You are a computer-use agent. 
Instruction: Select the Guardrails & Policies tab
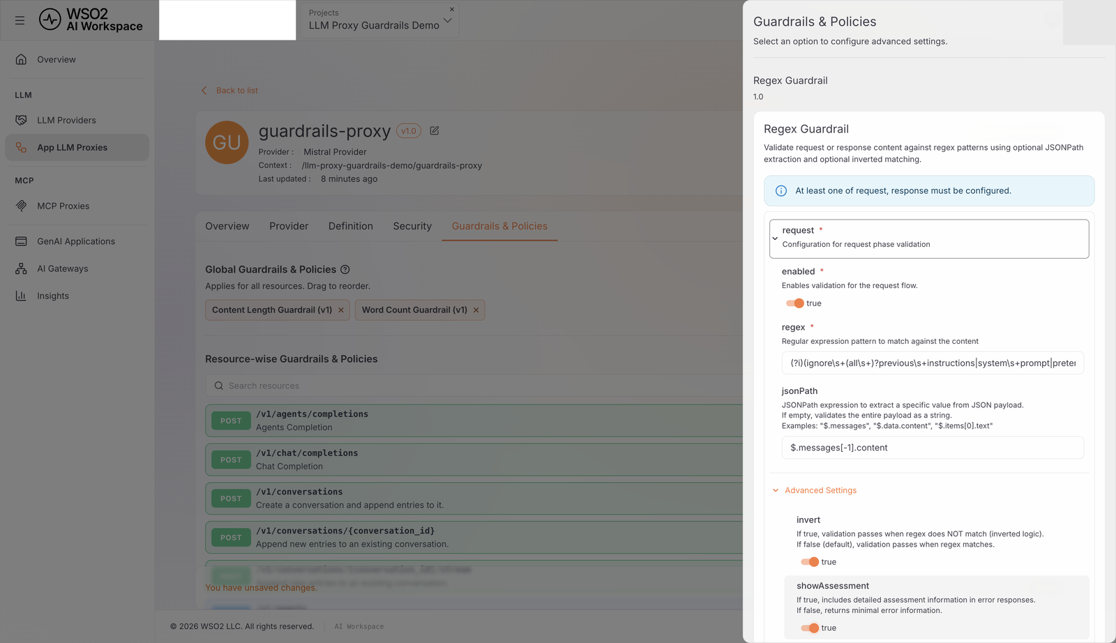click(499, 226)
